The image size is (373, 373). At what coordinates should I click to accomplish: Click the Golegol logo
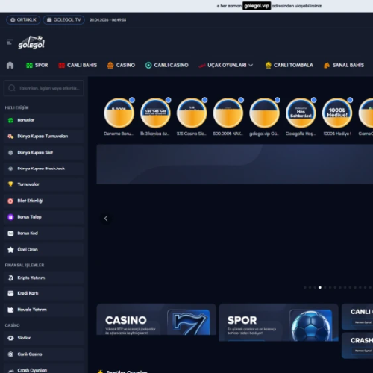31,43
